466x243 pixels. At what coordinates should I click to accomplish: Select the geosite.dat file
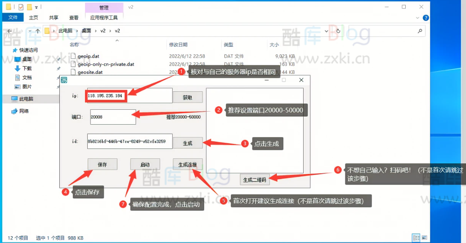click(90, 72)
